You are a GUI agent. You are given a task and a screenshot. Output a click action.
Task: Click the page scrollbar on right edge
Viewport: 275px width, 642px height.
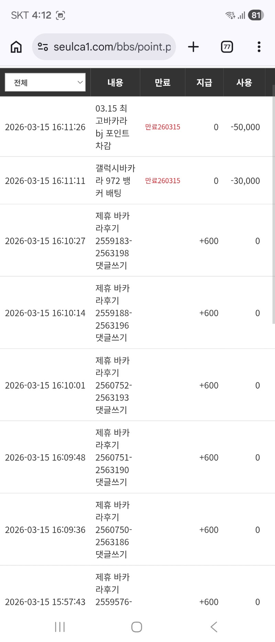tap(273, 206)
